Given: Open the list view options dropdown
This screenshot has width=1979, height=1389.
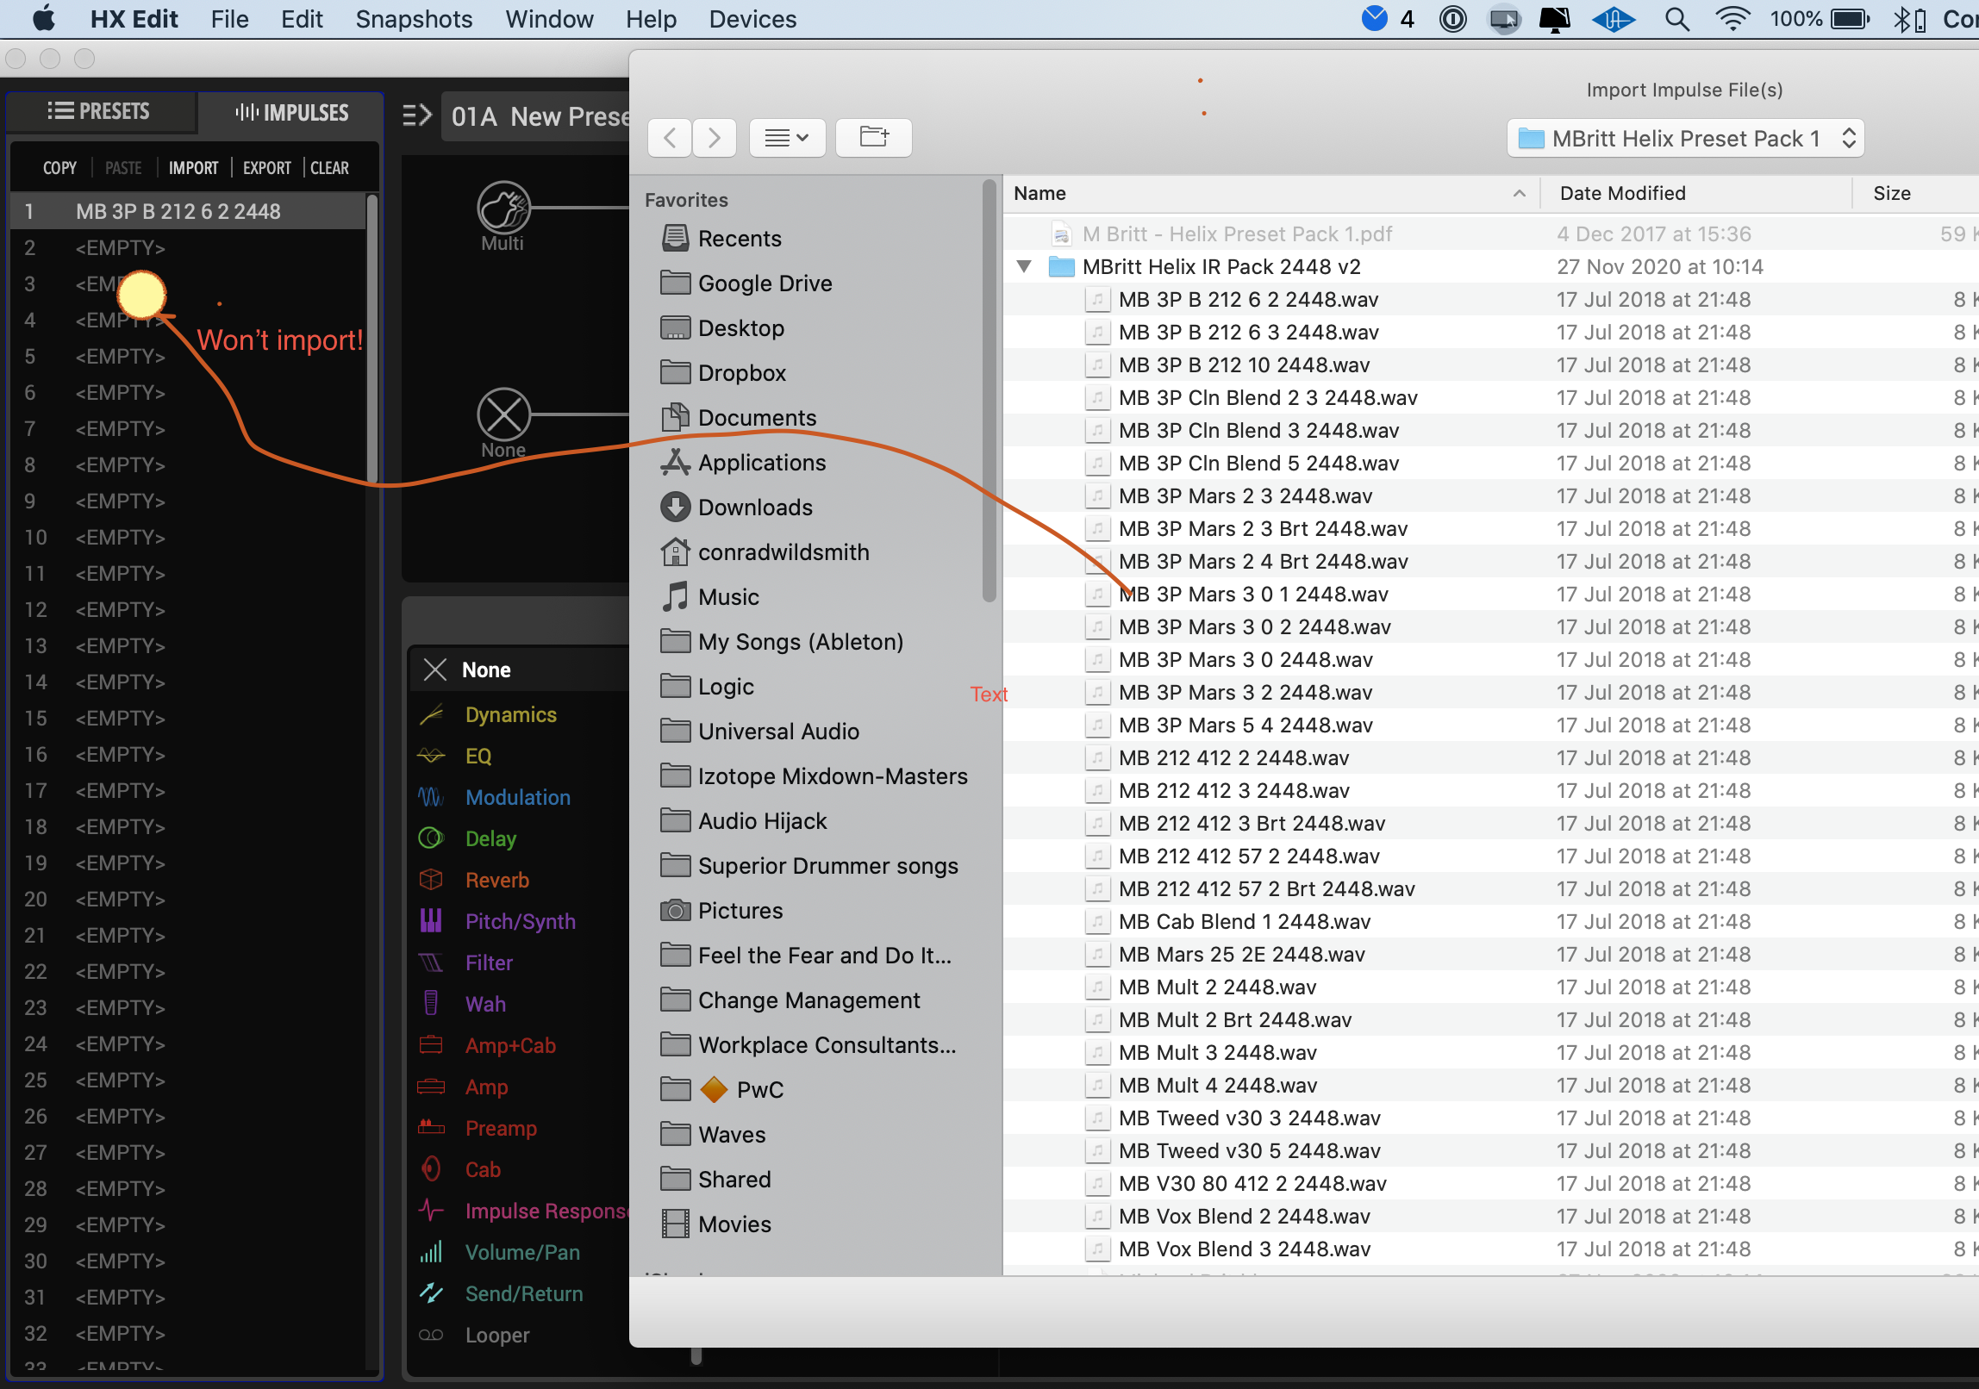Looking at the screenshot, I should tap(787, 138).
